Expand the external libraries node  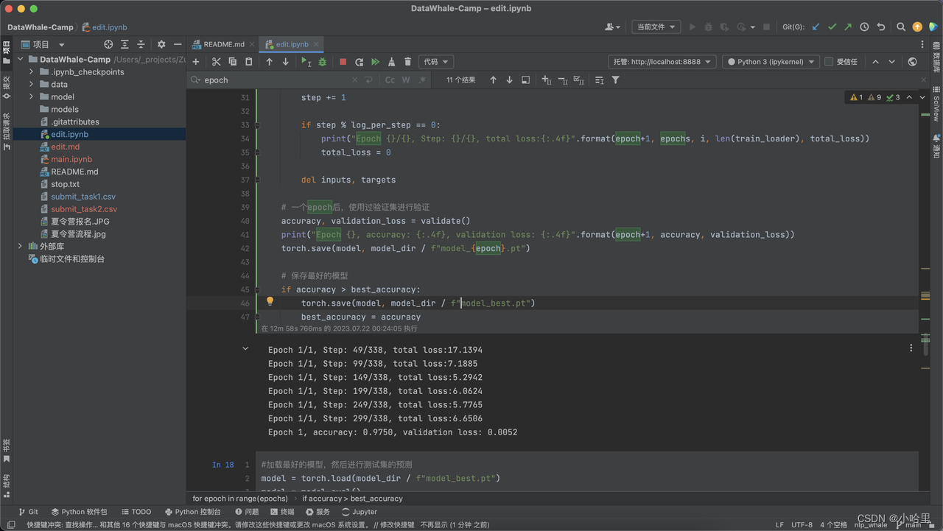click(20, 246)
